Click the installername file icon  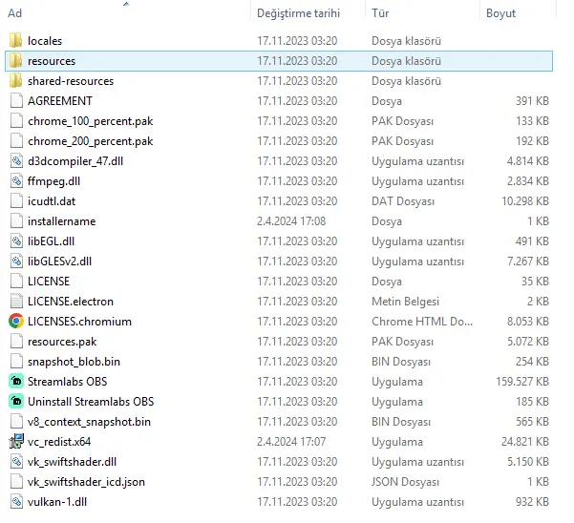pyautogui.click(x=16, y=220)
